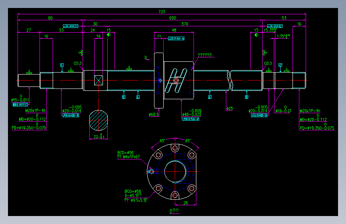Click the 10 keyway dimension text
Viewport: 346px width, 224px height.
99,36
